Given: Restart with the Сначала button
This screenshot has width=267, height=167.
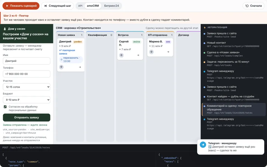Looking at the screenshot, I should pos(253,6).
